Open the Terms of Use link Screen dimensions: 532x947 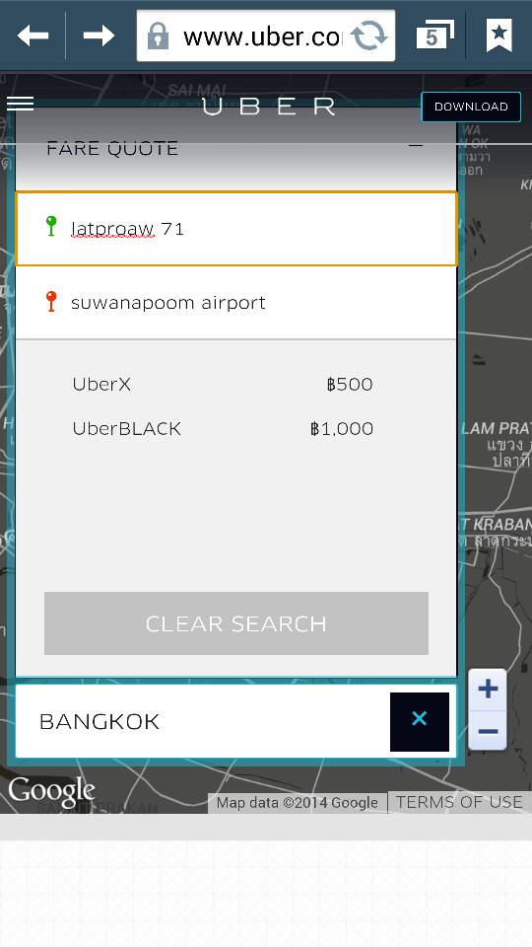coord(459,802)
